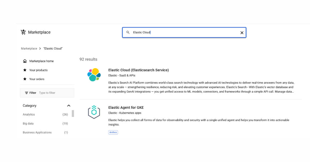The width and height of the screenshot is (310, 162).
Task: Click the Anthos badge
Action: 113,132
